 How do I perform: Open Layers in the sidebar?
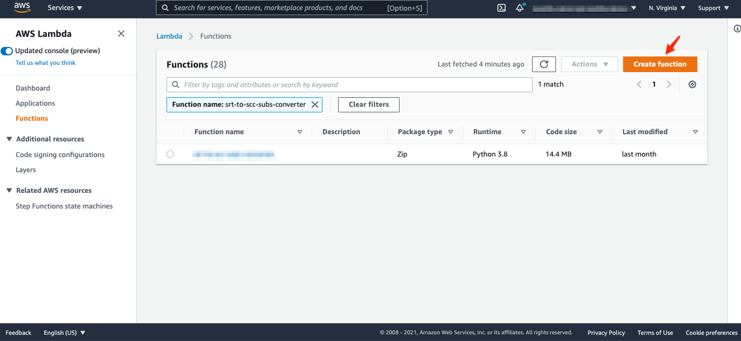26,169
